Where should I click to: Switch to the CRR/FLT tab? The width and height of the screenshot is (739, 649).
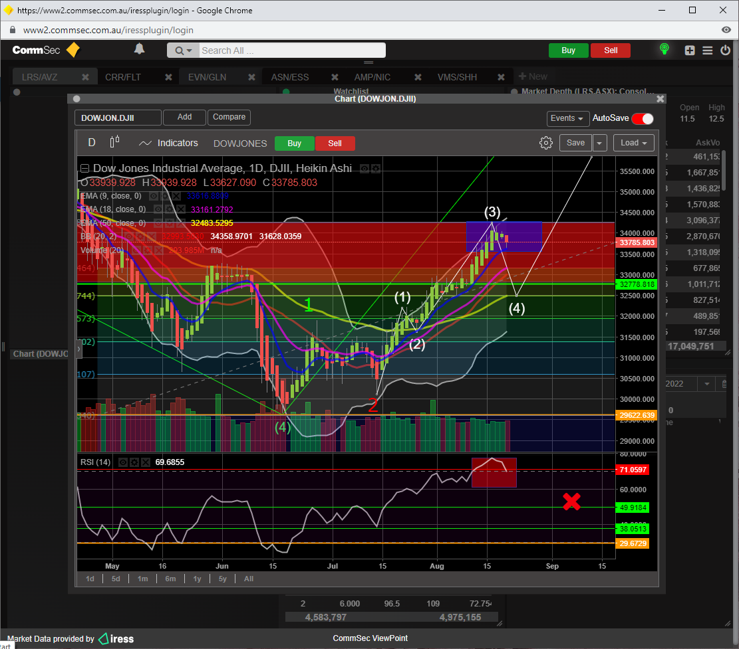click(123, 77)
